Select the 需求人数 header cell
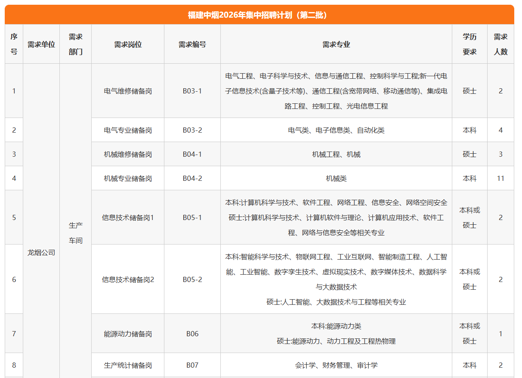522x378 pixels. point(500,44)
